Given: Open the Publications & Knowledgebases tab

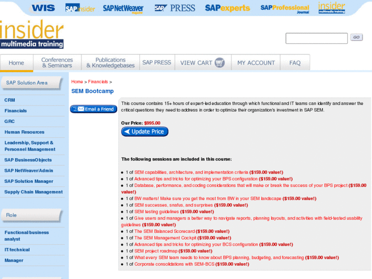Looking at the screenshot, I should pyautogui.click(x=111, y=62).
